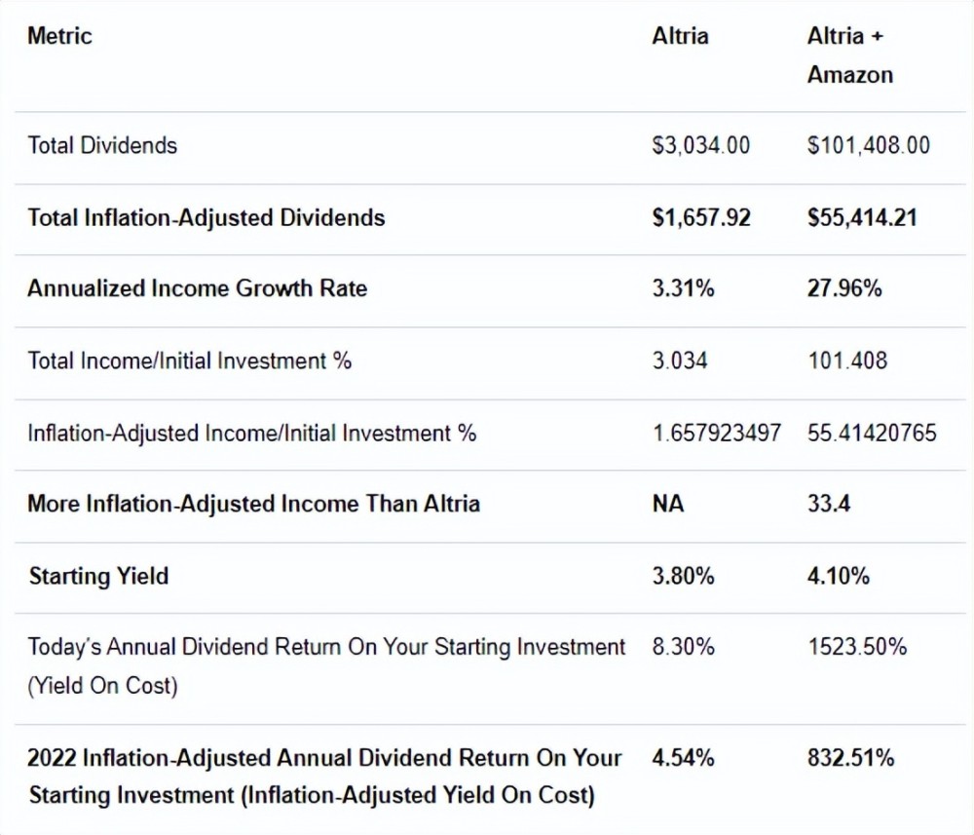This screenshot has height=835, width=974.
Task: Click the $3,034.00 Altria dividends value
Action: (701, 145)
